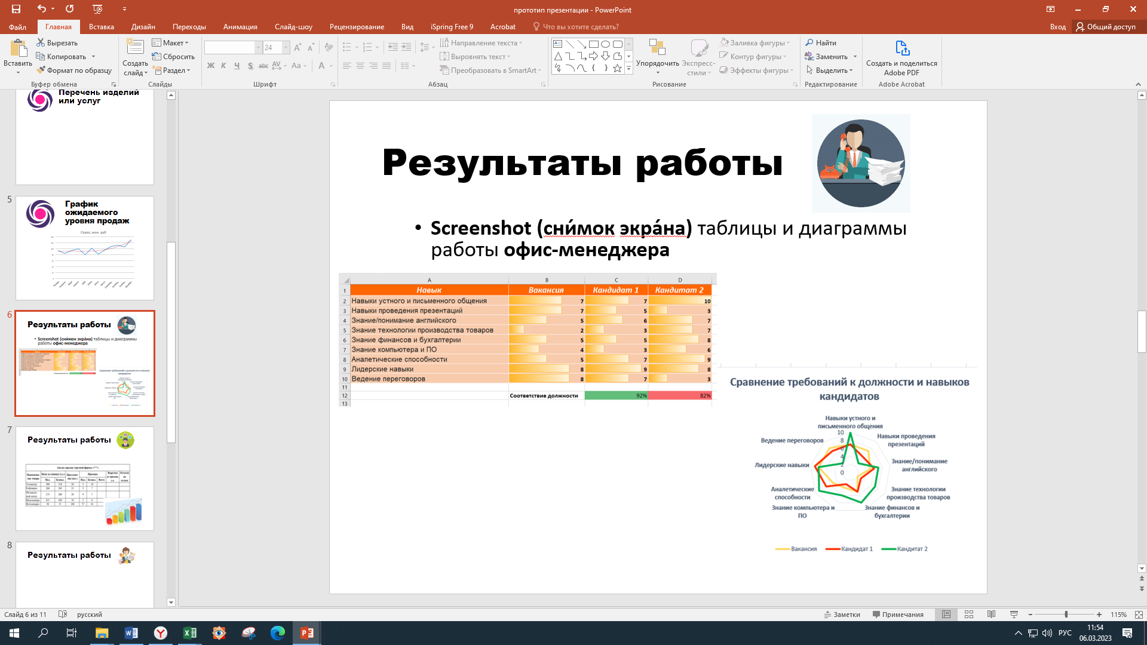Toggle bold text formatting
The width and height of the screenshot is (1147, 645).
[210, 66]
